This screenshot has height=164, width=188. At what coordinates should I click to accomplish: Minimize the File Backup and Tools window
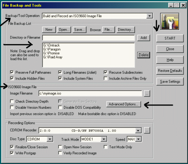(171, 5)
